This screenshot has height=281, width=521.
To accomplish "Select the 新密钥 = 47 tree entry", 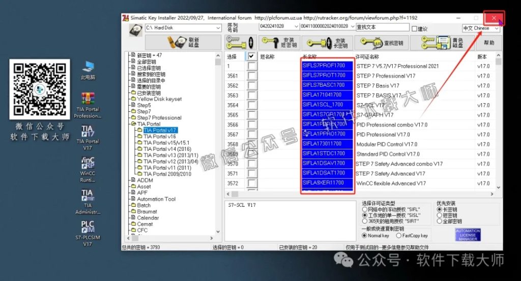I will click(150, 55).
